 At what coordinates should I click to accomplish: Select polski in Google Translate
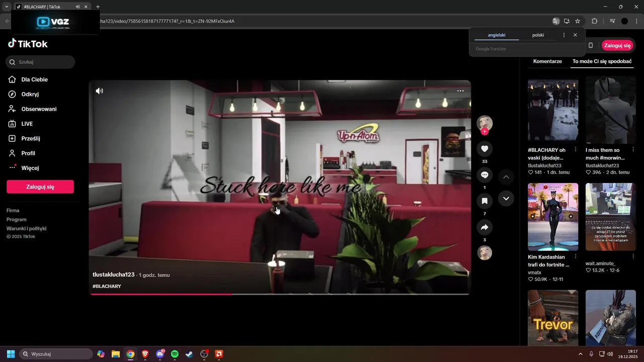[x=538, y=35]
